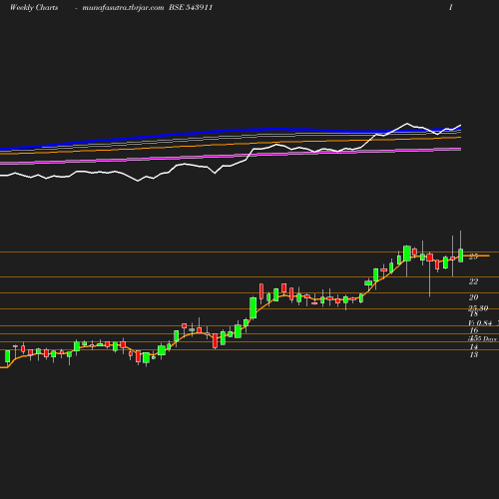The width and height of the screenshot is (499, 499).
Task: Click the "BSE 543911" symbol text
Action: (191, 7)
